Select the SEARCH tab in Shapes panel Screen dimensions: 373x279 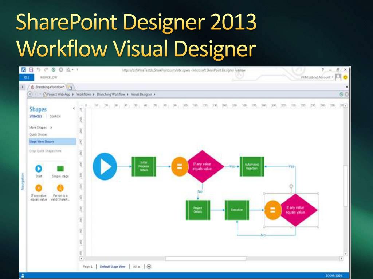click(55, 116)
